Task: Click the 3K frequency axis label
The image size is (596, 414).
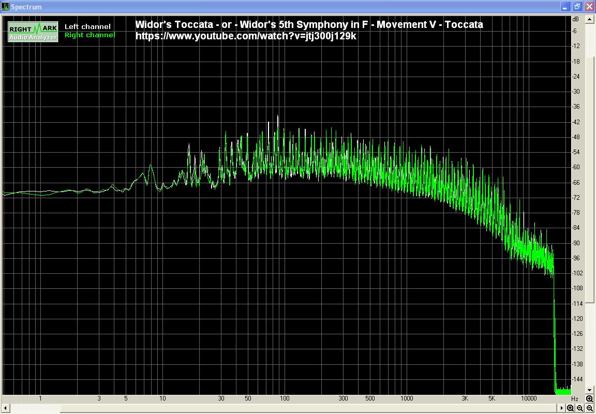Action: 465,398
